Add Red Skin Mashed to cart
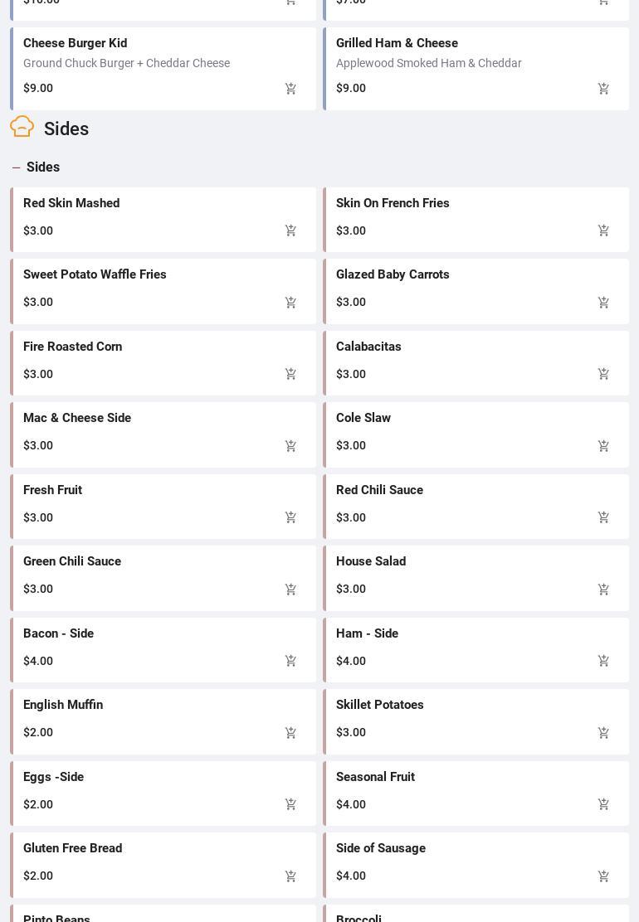 coord(290,231)
